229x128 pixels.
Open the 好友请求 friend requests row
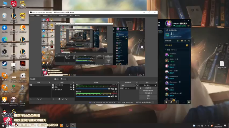[x=177, y=46]
